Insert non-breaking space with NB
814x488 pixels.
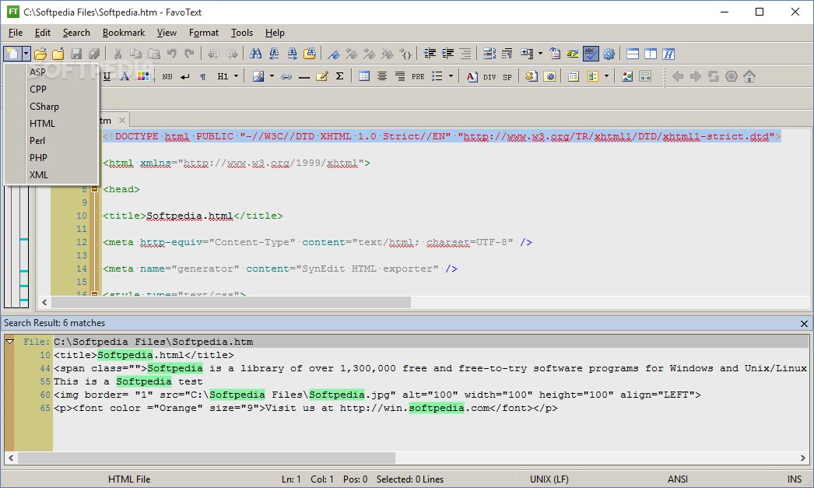pos(167,76)
